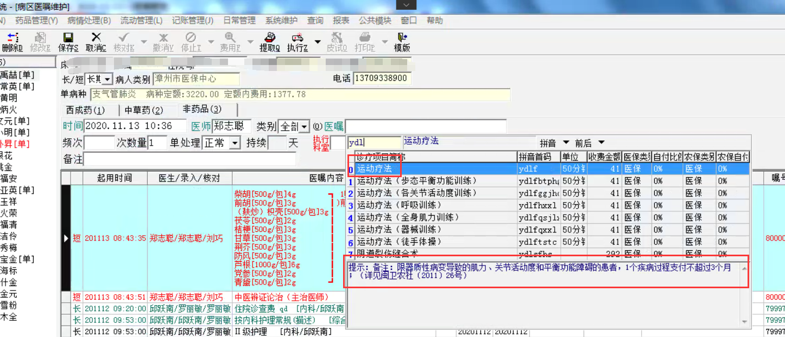Viewport: 785px width, 337px height.
Task: Select 运动疗法 row 0 in list
Action: click(548, 169)
